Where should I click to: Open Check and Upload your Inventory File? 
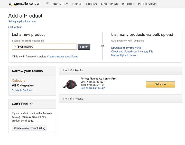[x=132, y=52]
